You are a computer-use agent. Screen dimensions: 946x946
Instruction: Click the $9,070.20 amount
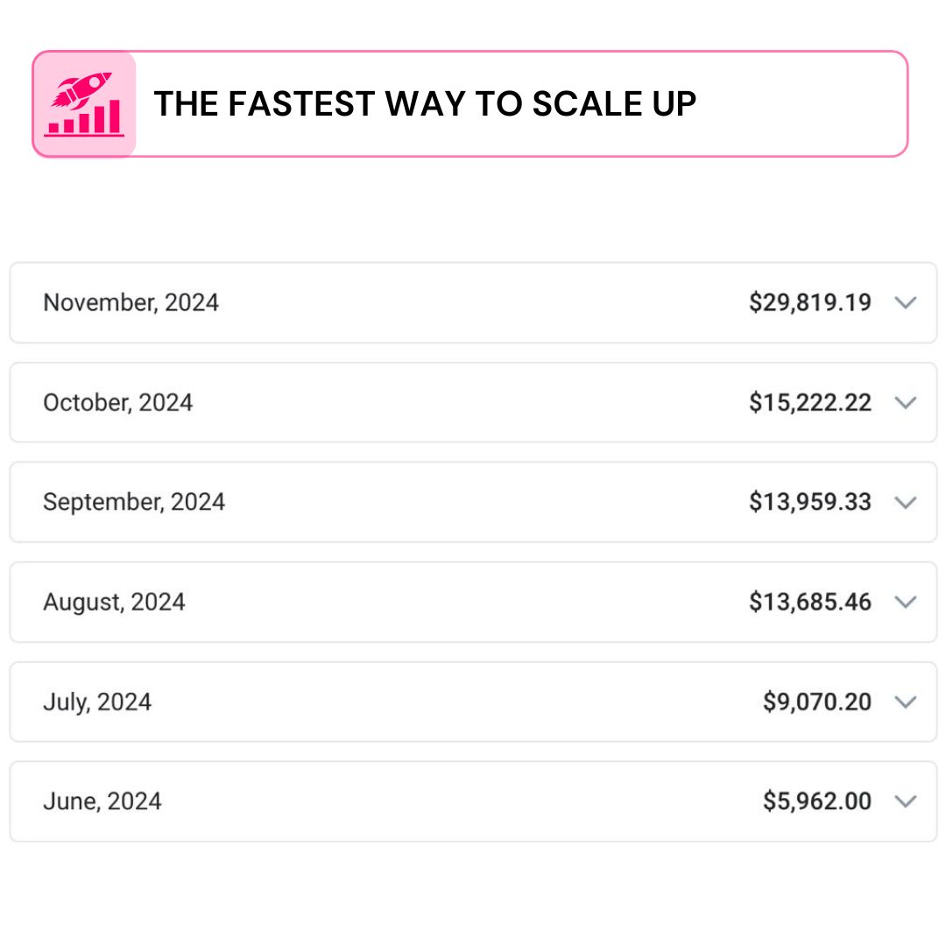click(x=817, y=702)
